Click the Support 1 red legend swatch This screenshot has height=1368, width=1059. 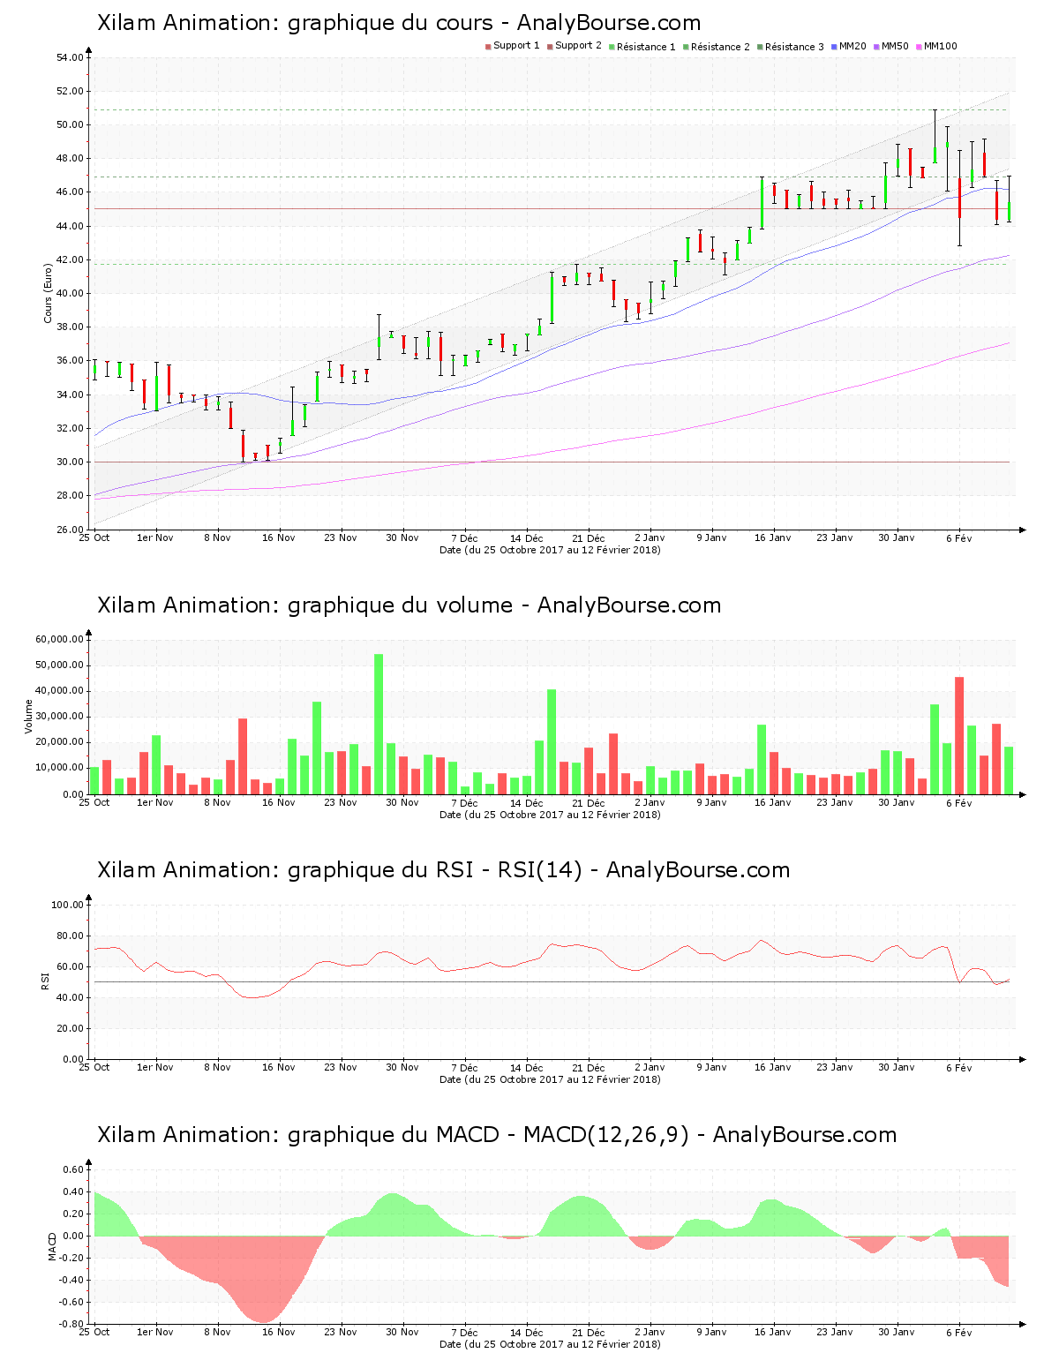488,47
